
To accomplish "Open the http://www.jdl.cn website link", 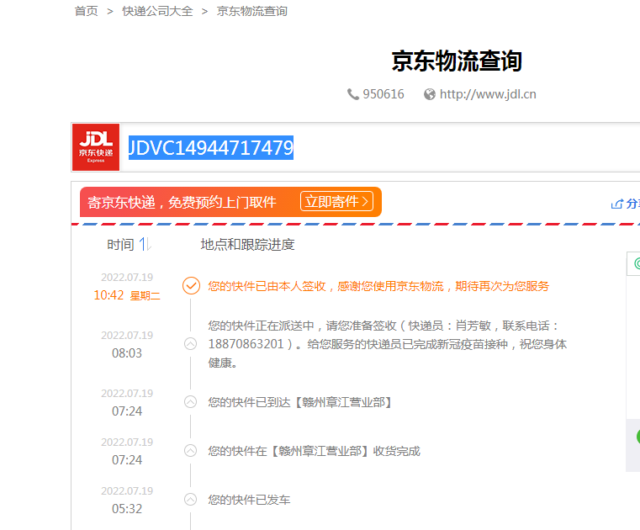I will coord(488,94).
